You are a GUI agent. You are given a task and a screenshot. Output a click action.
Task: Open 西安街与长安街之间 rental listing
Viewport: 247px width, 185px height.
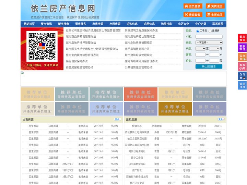point(137,177)
